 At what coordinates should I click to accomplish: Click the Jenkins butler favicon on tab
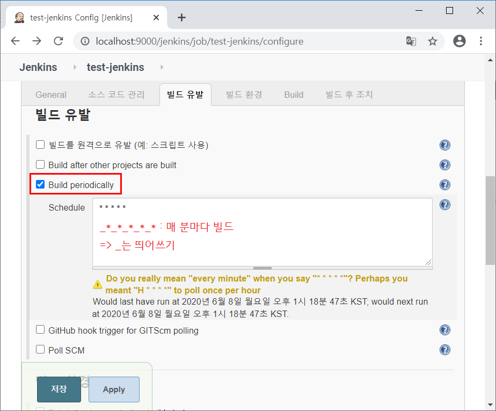19,17
